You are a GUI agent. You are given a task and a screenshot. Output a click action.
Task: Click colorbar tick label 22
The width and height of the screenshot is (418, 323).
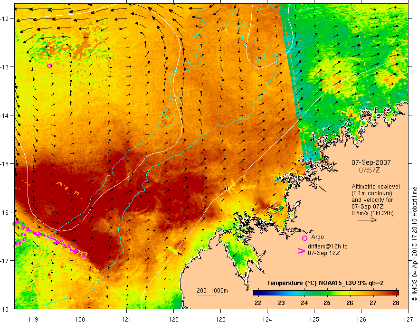pyautogui.click(x=258, y=303)
